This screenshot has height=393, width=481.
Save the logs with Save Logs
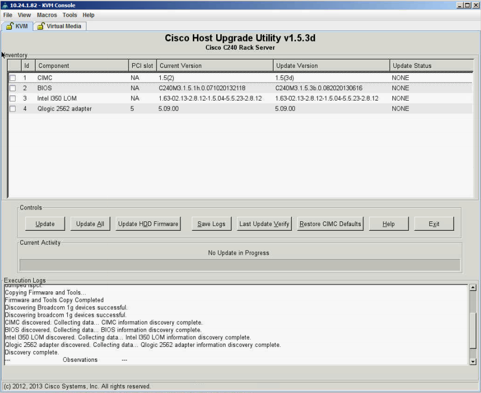[x=211, y=224]
